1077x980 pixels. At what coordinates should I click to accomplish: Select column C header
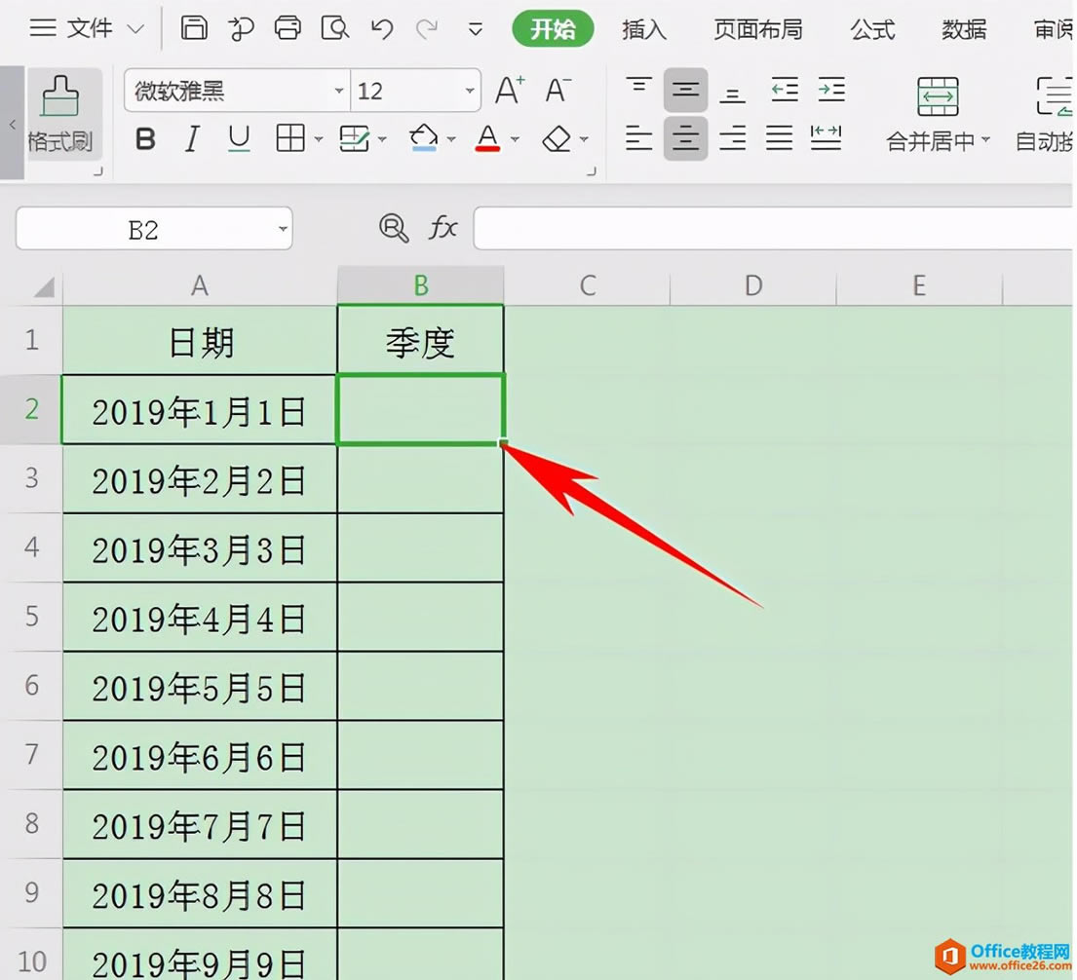tap(588, 285)
